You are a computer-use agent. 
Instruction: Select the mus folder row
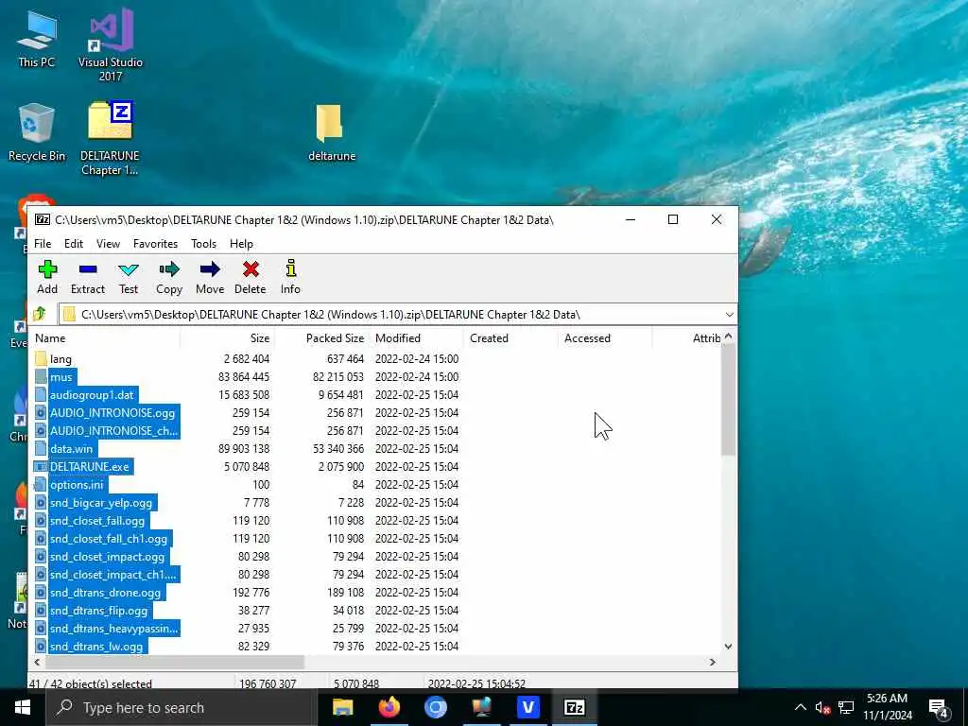[x=61, y=377]
